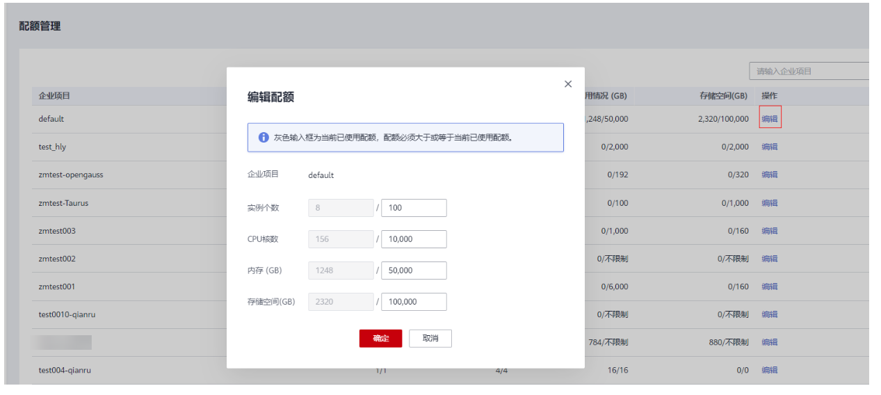Focus the 内存 (GB) quota field showing 50,000

(x=414, y=271)
